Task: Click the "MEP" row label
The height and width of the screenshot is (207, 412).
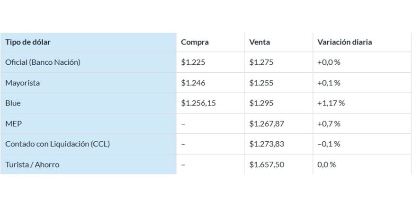Action: coord(13,124)
